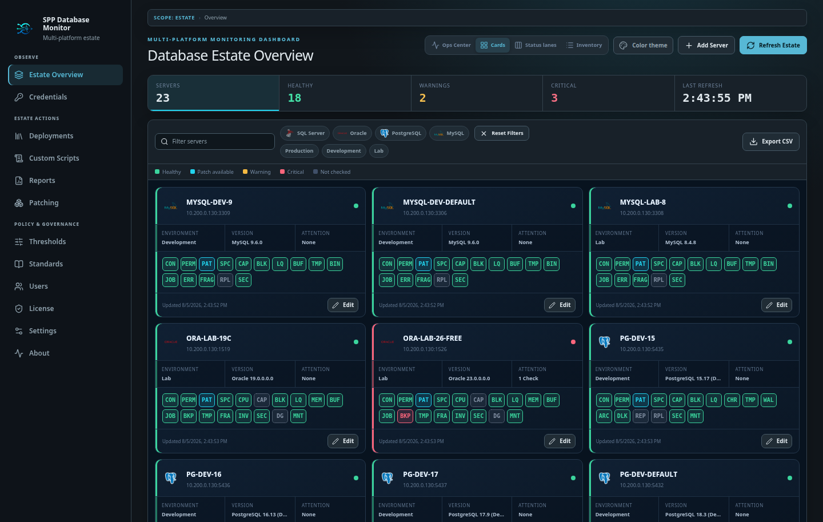Click red BKP check on ORA-LAB-26-FREE
The height and width of the screenshot is (522, 823).
405,416
